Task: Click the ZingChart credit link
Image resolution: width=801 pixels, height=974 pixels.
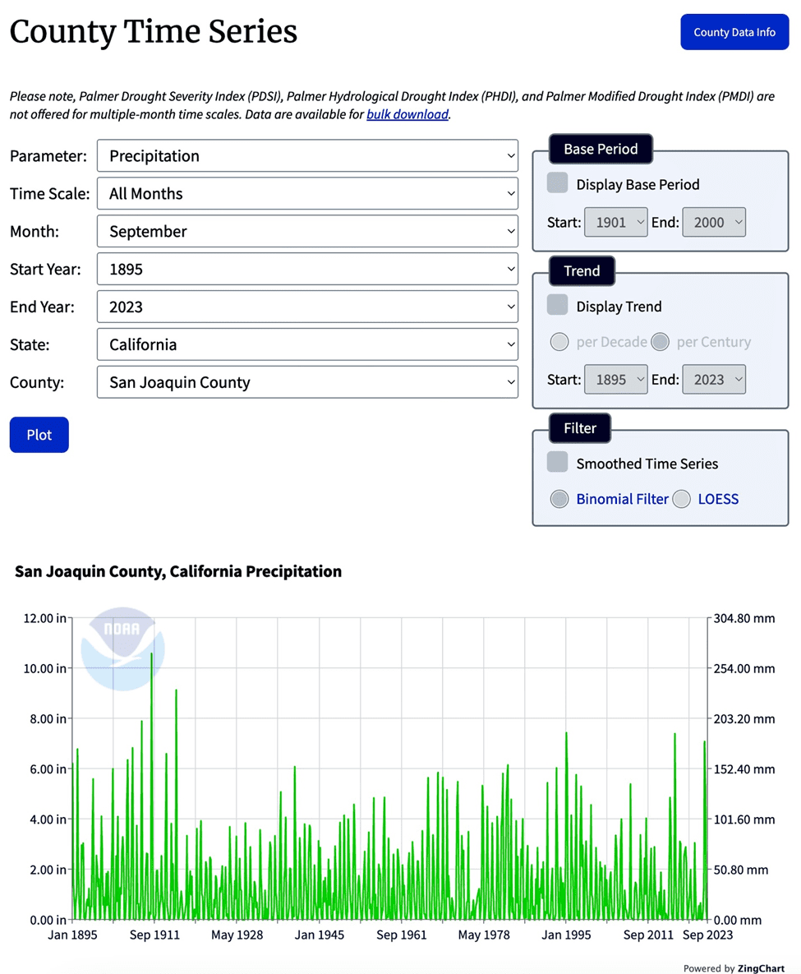Action: pos(761,967)
